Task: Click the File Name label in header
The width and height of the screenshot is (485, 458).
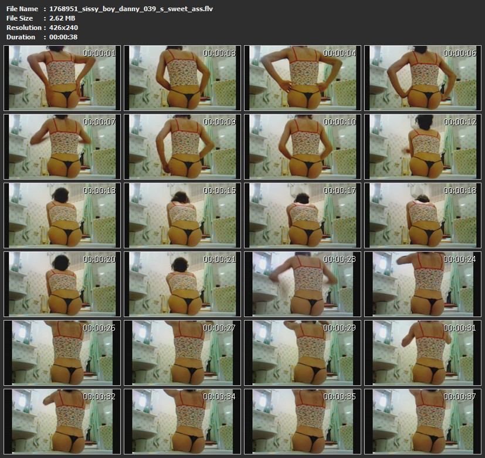Action: (x=22, y=9)
